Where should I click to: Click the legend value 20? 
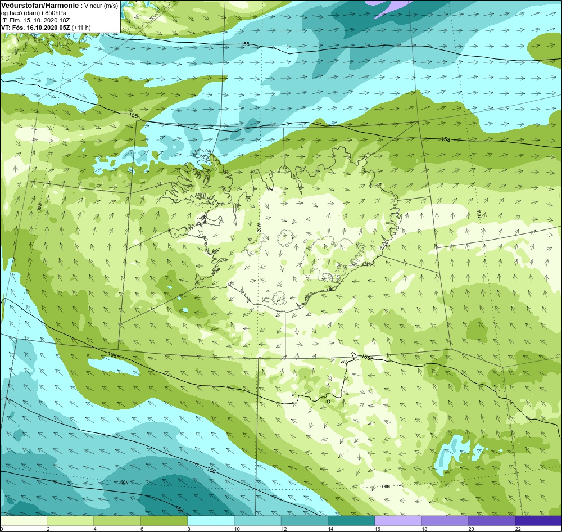(471, 529)
